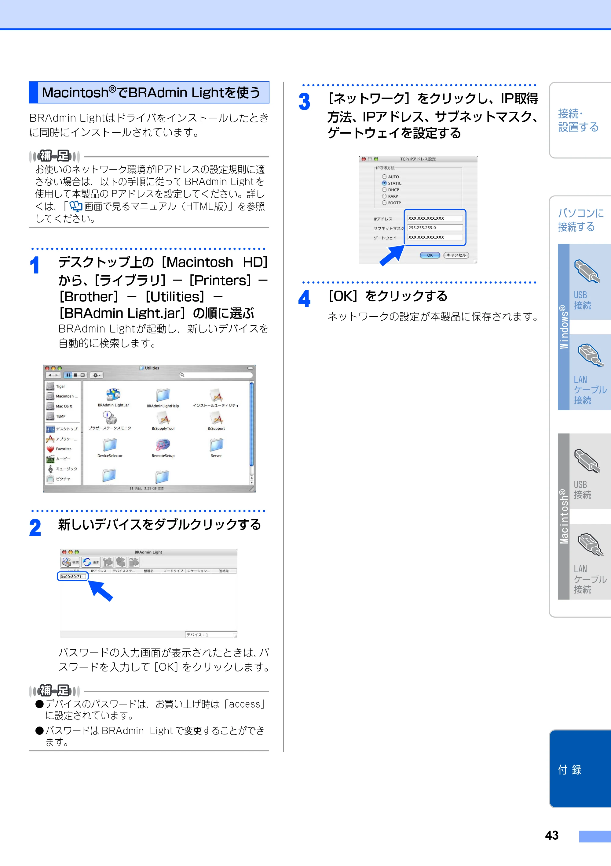Open デスクトップ in the Finder sidebar
This screenshot has height=866, width=611.
(62, 429)
